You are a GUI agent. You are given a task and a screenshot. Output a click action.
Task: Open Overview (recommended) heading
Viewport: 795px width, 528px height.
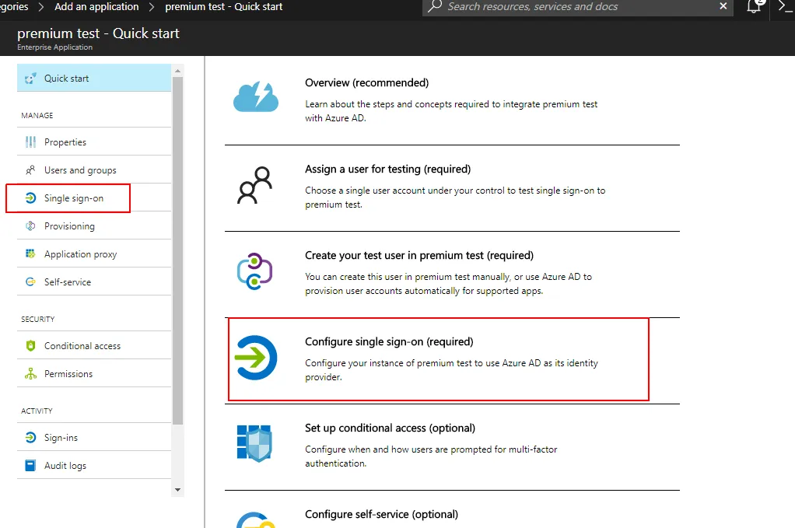click(x=366, y=82)
